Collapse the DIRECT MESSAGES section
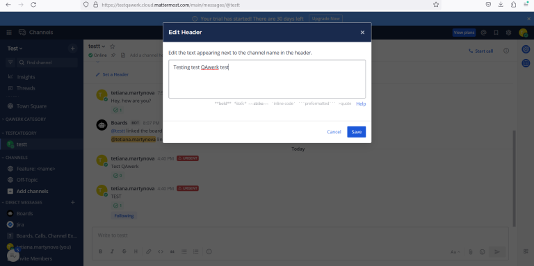 click(x=22, y=202)
